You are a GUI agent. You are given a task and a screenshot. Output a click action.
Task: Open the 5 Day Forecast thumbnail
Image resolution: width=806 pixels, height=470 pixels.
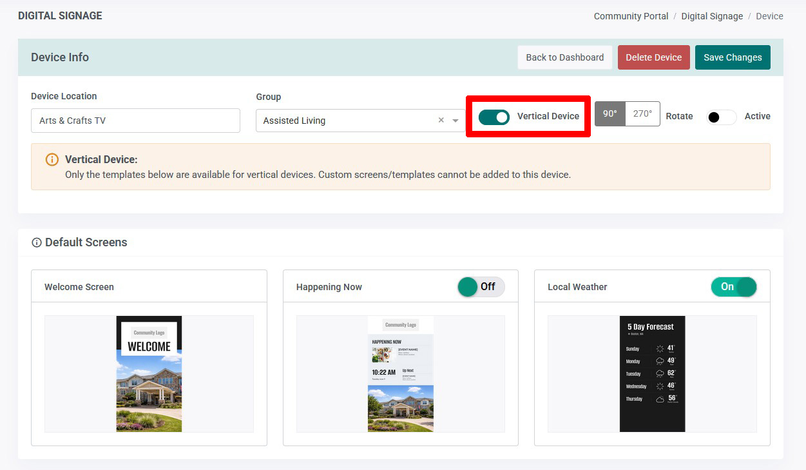652,374
